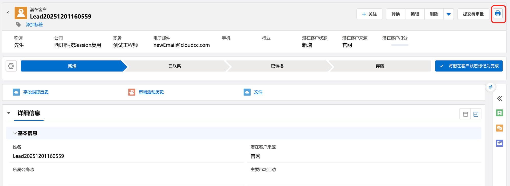The image size is (510, 186).
Task: Click the printer icon in header
Action: 498,14
